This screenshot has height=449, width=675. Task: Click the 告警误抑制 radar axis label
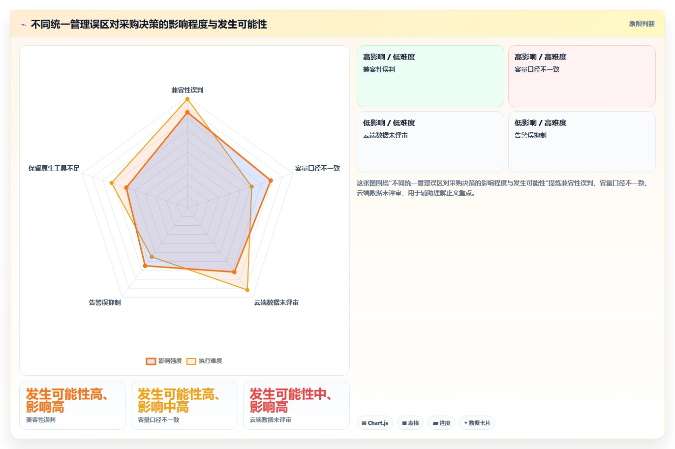[x=105, y=302]
